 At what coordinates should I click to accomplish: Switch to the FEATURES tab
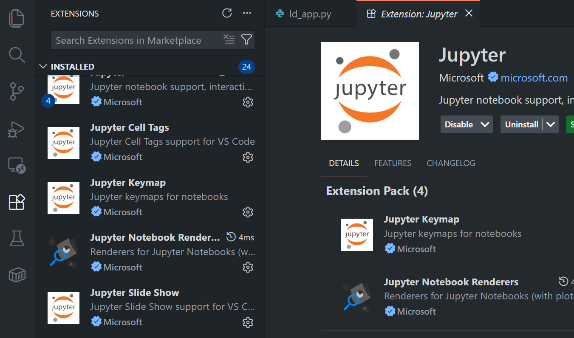click(393, 163)
